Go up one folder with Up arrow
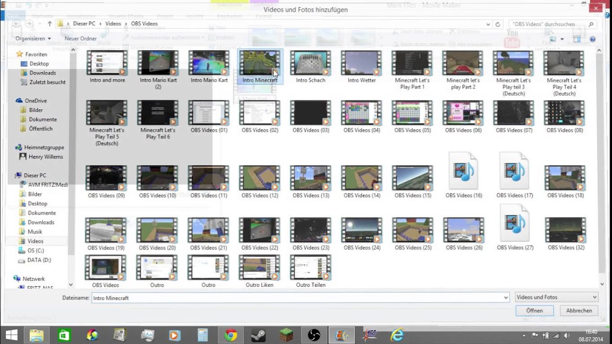Viewport: 612px width, 344px height. pyautogui.click(x=50, y=23)
